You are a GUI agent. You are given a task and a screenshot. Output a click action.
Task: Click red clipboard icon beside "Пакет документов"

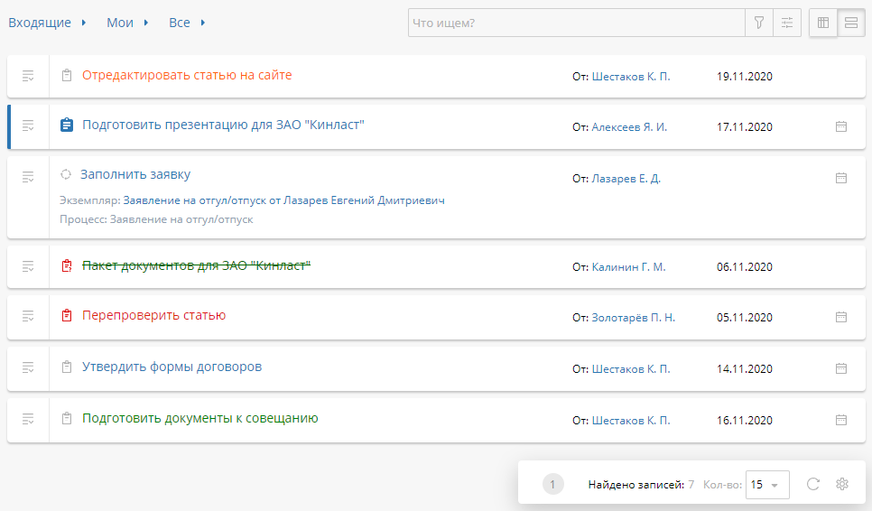point(66,265)
